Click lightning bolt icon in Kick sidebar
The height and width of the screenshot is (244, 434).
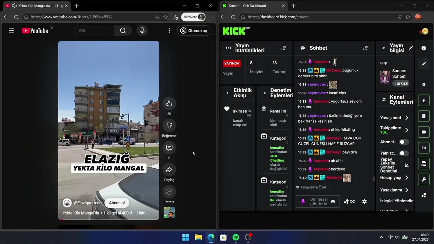click(x=424, y=100)
